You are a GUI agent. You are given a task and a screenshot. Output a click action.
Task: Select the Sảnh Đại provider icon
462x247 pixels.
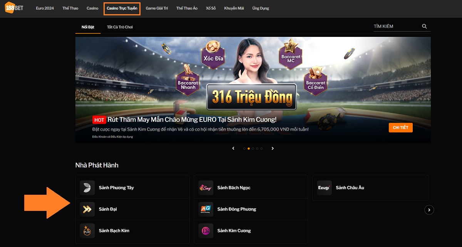87,209
